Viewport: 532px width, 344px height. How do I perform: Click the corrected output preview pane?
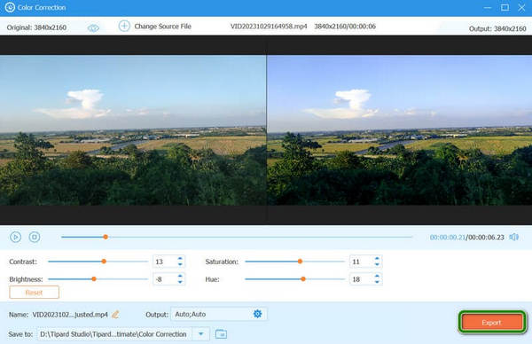pos(400,130)
